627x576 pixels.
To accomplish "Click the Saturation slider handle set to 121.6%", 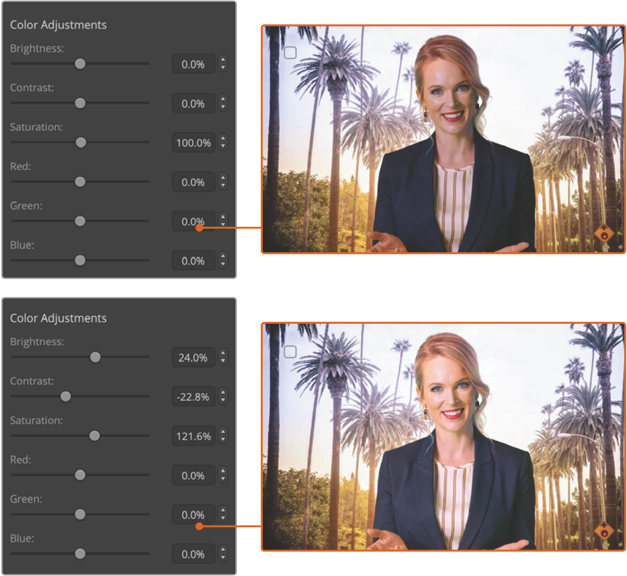I will 95,436.
